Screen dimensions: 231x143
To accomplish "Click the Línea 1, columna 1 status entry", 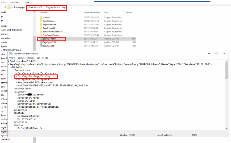I will [x=165, y=135].
